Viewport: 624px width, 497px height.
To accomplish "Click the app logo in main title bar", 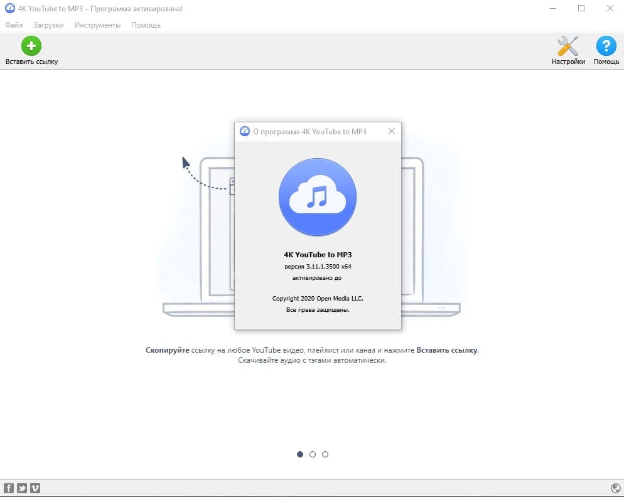I will click(9, 8).
